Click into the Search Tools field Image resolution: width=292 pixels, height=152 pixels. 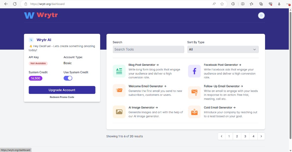coord(148,49)
